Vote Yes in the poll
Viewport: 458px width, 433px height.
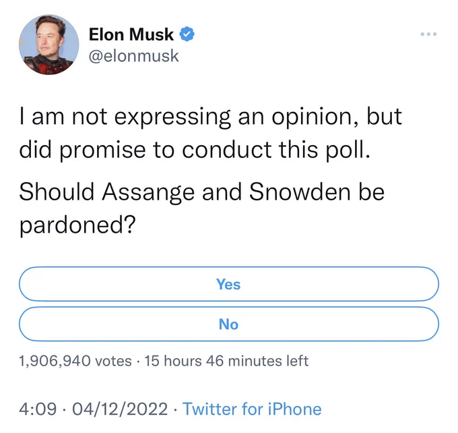(229, 284)
